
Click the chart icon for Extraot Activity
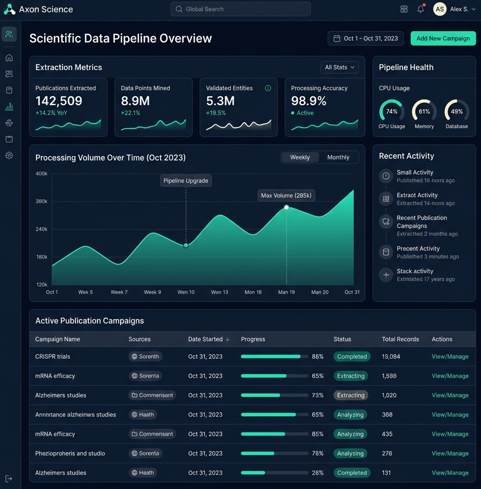coord(386,199)
